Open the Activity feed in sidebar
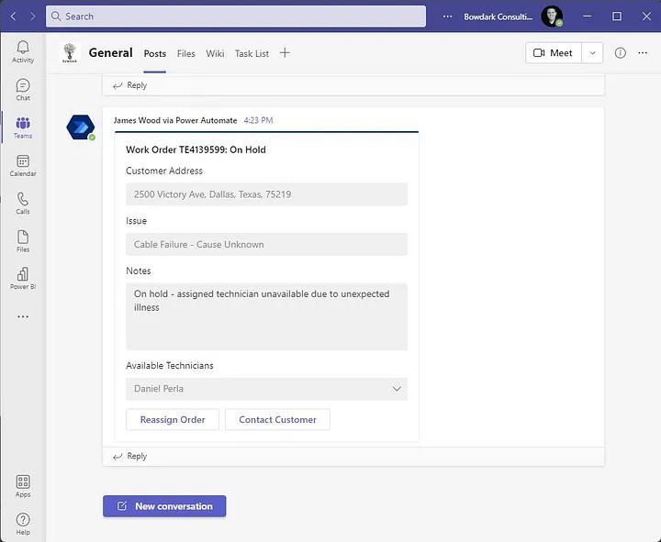This screenshot has height=542, width=661. pos(23,51)
